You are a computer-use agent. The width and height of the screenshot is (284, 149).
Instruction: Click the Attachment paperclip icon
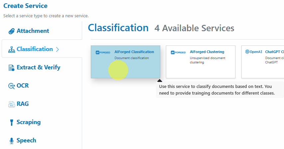click(x=11, y=31)
